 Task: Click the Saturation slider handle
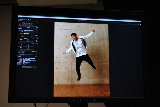pyautogui.click(x=28, y=49)
